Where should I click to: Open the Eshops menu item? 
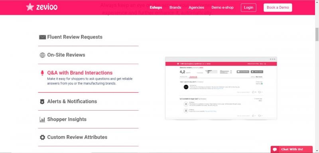coord(156,8)
